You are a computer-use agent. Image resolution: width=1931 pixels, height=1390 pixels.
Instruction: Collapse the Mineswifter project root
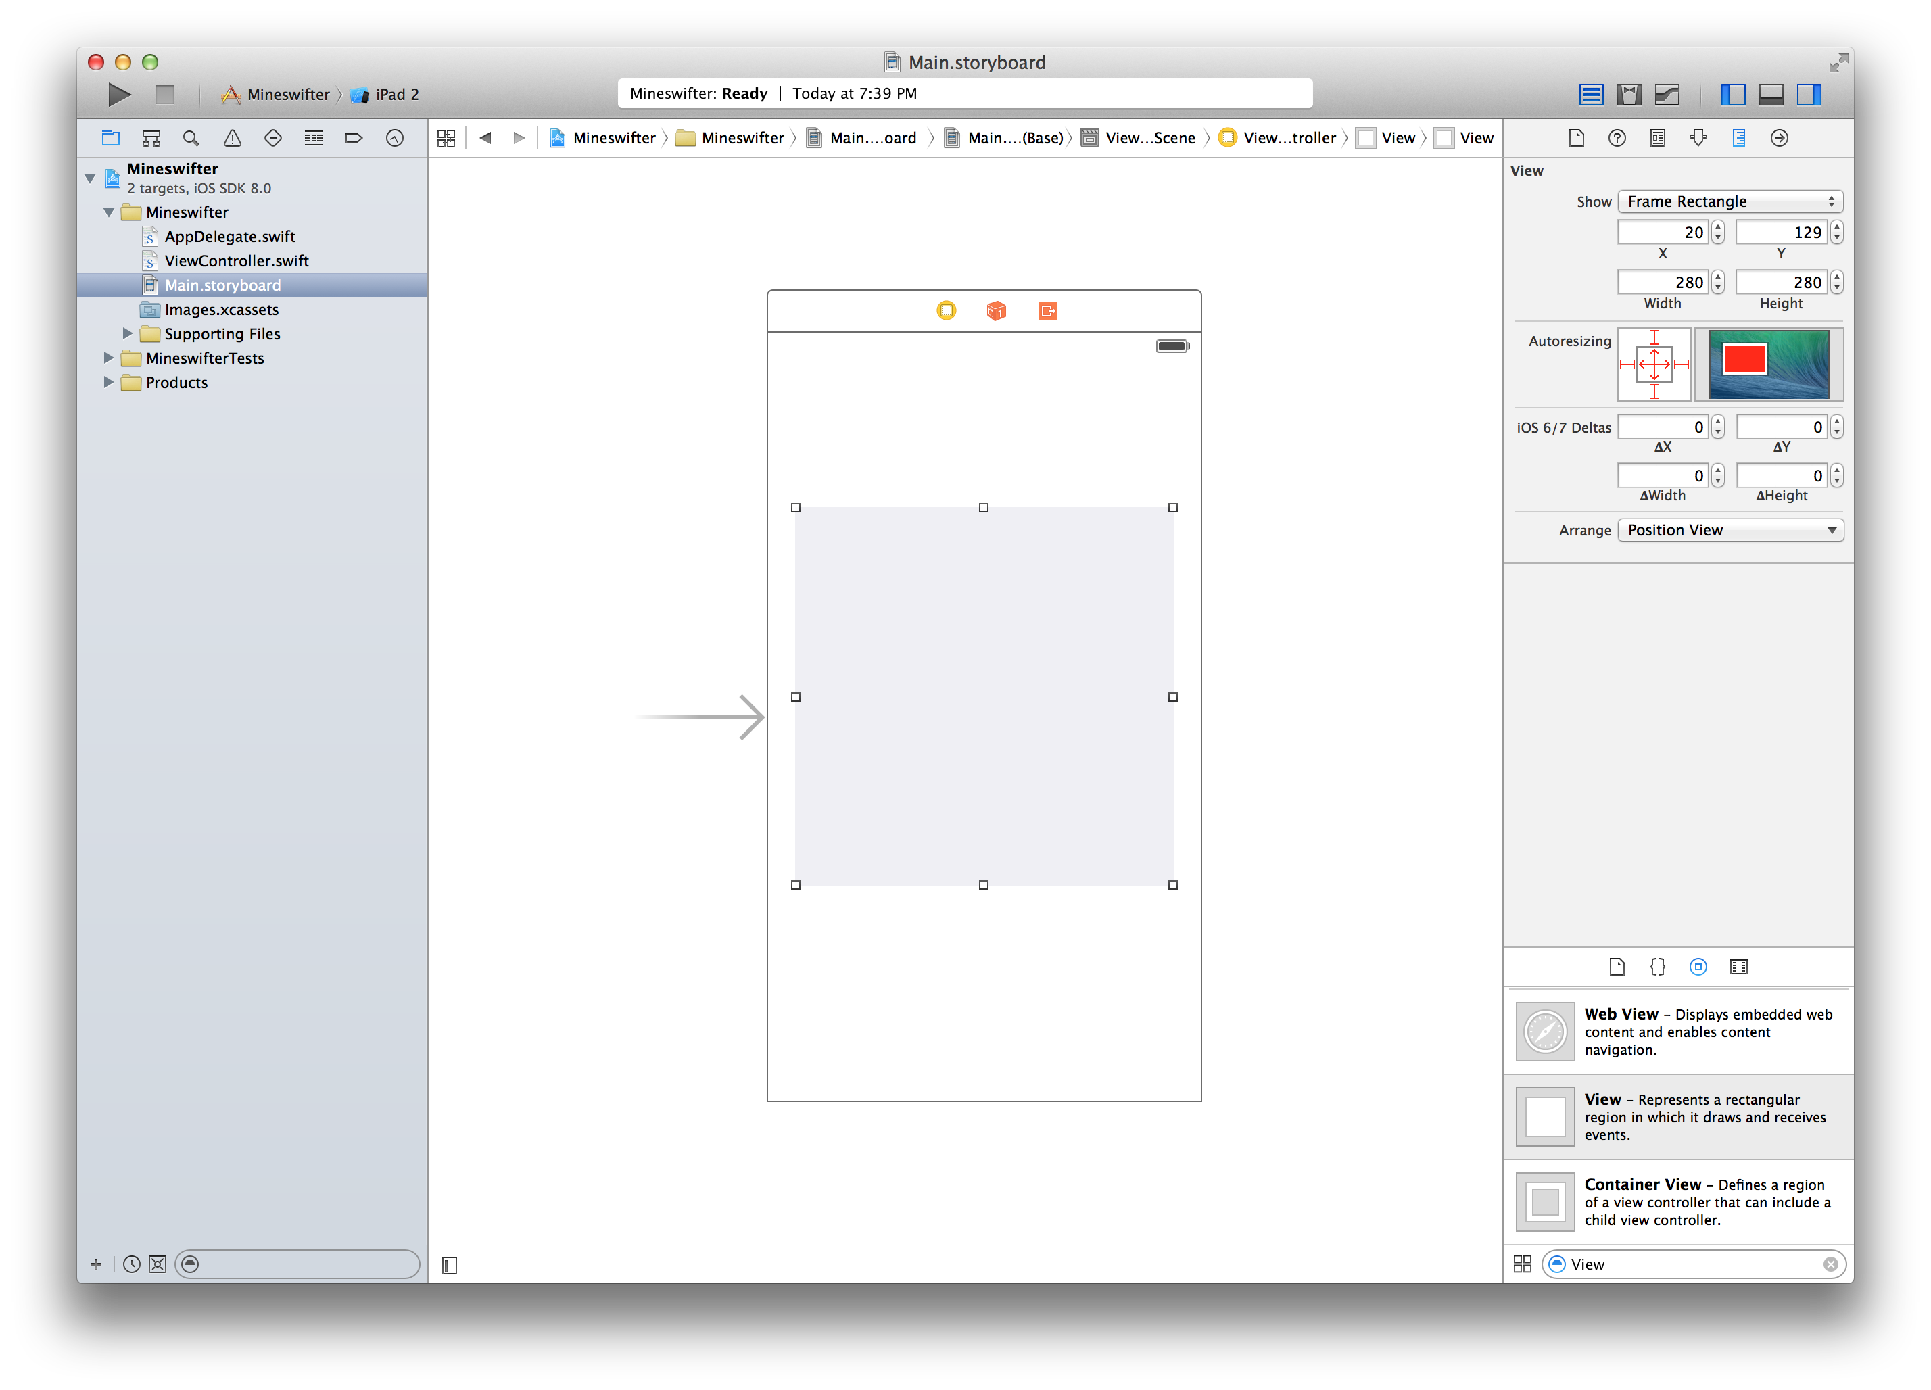90,178
